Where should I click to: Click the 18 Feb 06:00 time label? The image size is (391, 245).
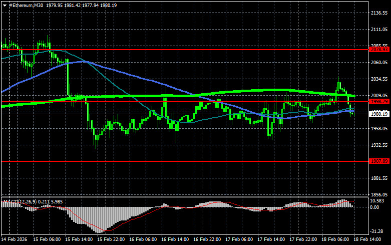[x=335, y=239]
